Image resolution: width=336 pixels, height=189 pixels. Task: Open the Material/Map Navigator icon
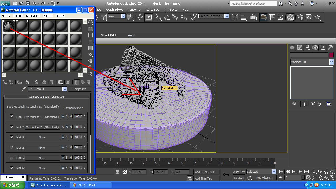pos(91,73)
